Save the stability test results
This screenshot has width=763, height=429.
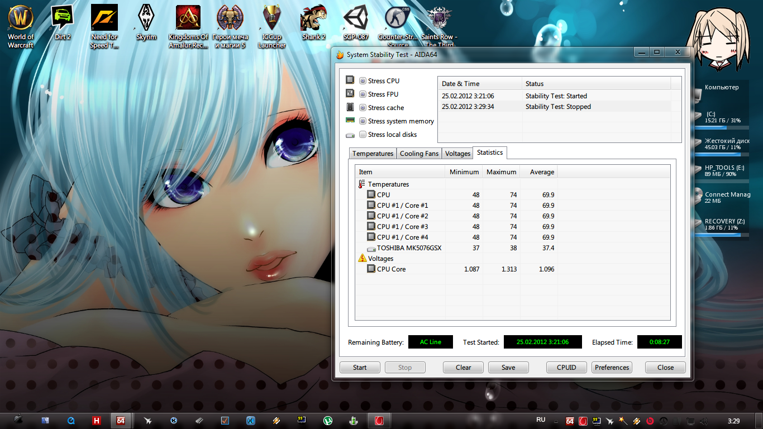(x=508, y=368)
